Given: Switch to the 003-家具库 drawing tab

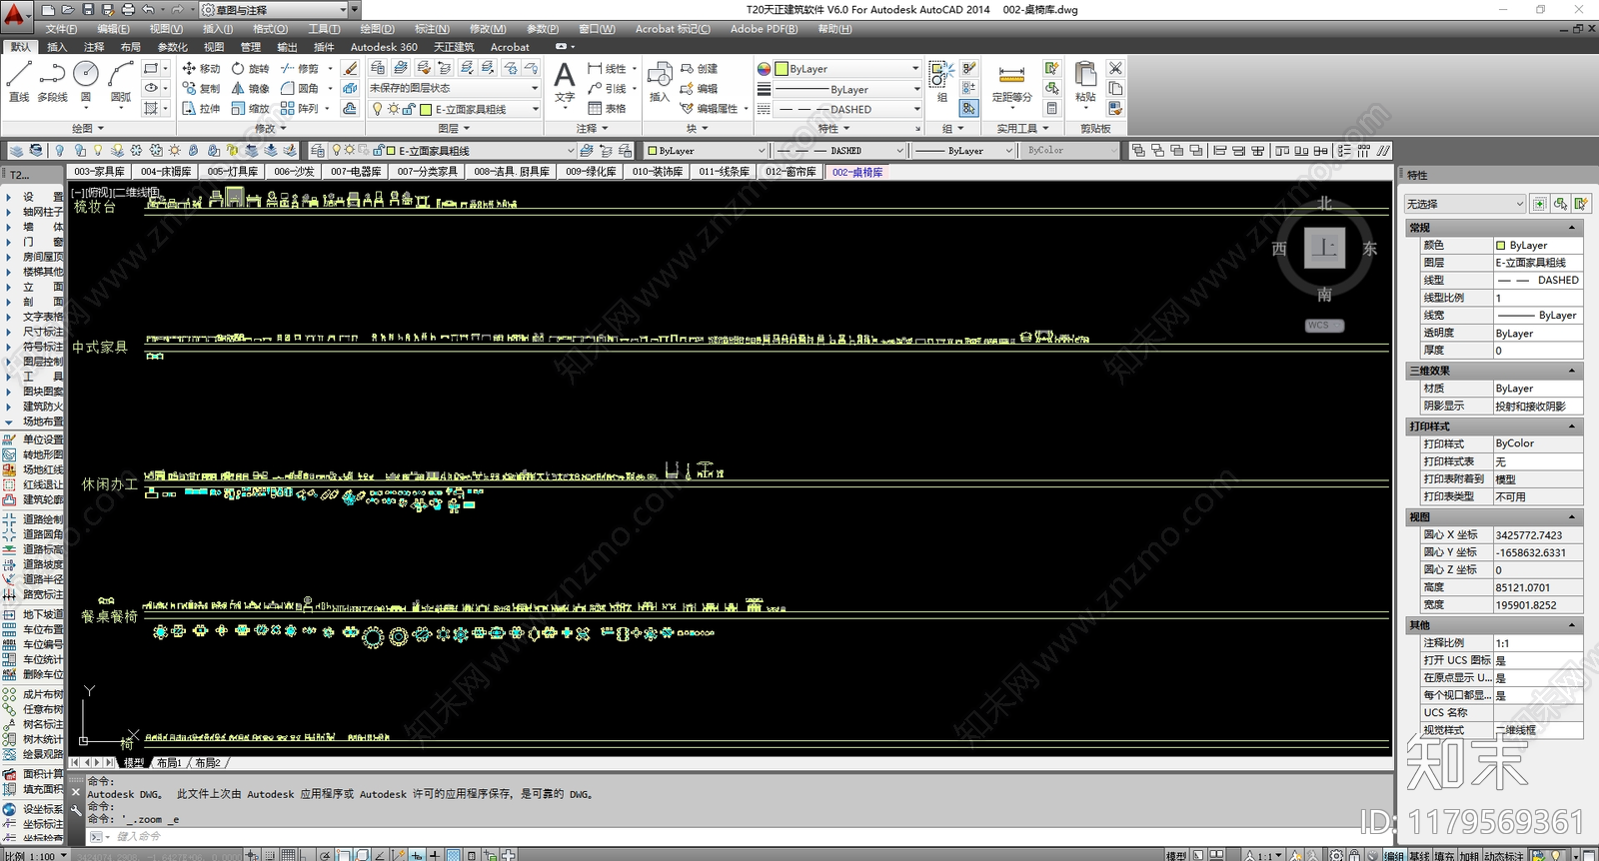Looking at the screenshot, I should click(99, 172).
